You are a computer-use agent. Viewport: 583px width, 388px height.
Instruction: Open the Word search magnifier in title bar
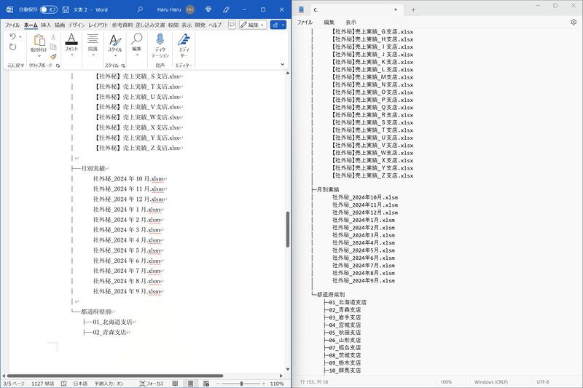pos(140,9)
